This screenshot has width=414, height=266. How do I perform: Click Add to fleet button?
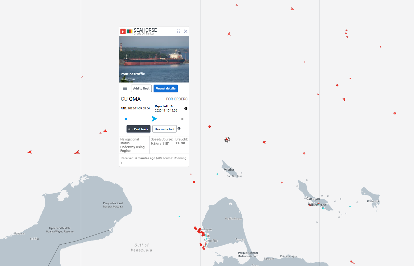tap(141, 89)
